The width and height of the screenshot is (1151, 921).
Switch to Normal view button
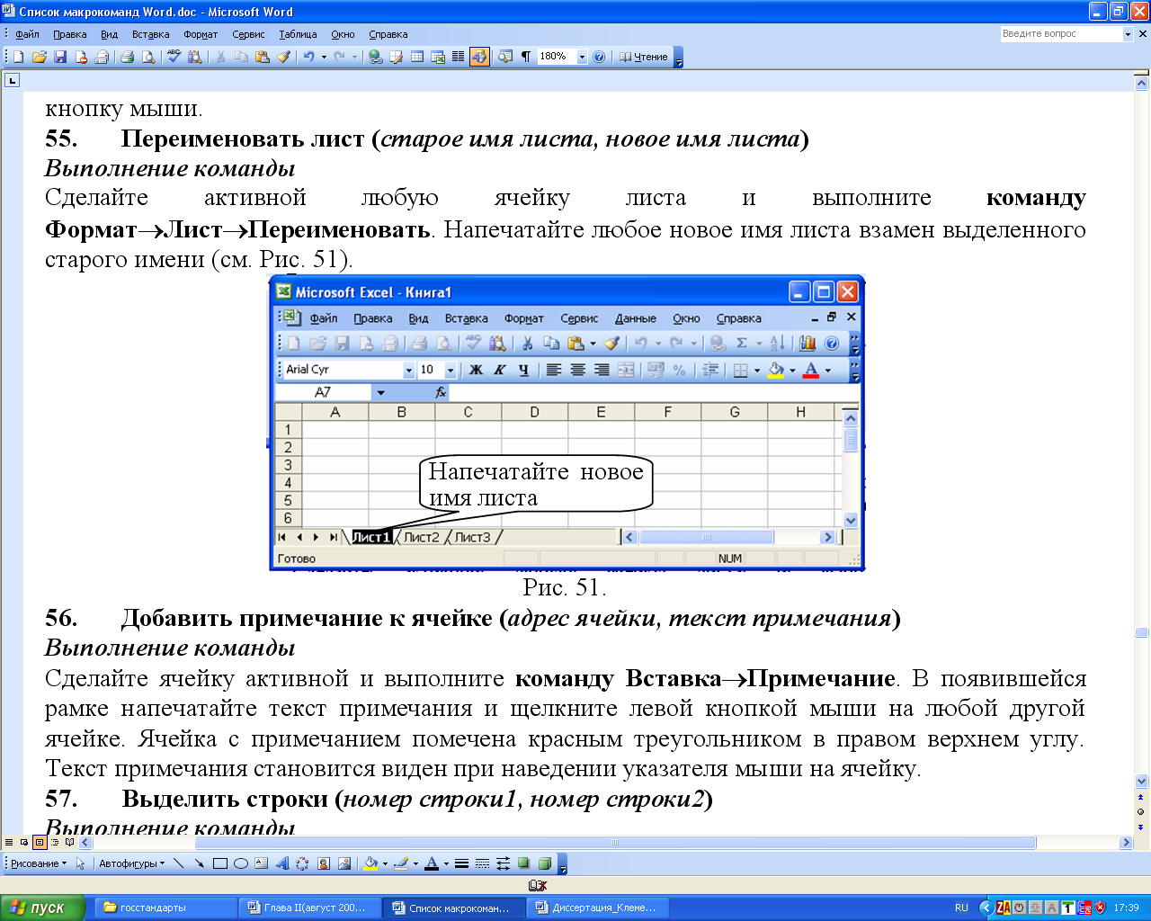click(x=9, y=843)
